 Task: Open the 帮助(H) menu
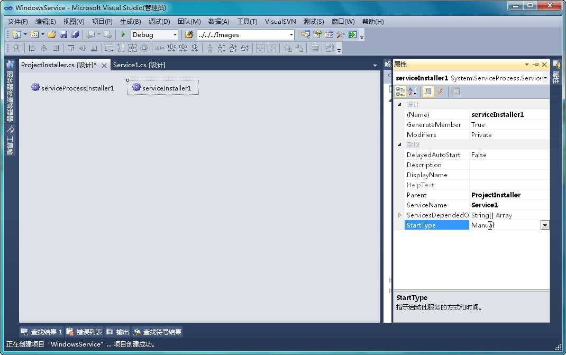click(x=373, y=22)
